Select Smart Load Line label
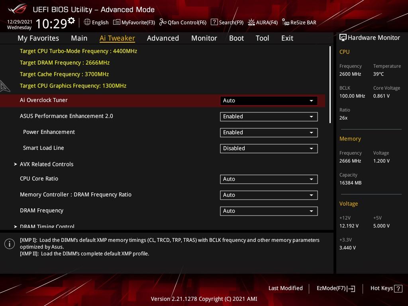The image size is (408, 306). click(x=43, y=148)
